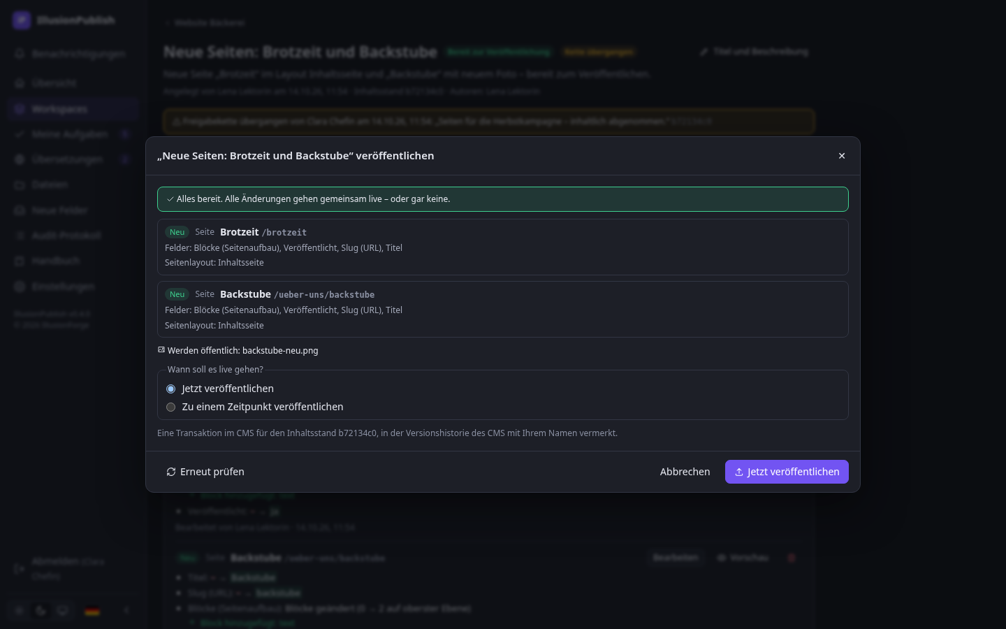Click 'Vorschau' on the background Backstube row
Image resolution: width=1006 pixels, height=629 pixels.
(743, 558)
